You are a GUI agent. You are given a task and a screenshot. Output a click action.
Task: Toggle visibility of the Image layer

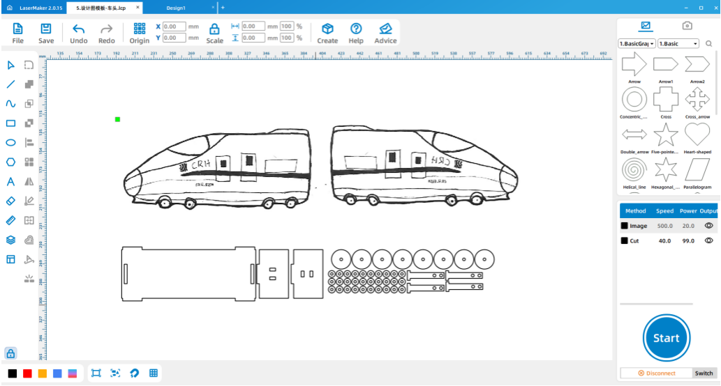(708, 226)
